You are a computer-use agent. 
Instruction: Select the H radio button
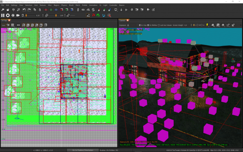[202, 25]
